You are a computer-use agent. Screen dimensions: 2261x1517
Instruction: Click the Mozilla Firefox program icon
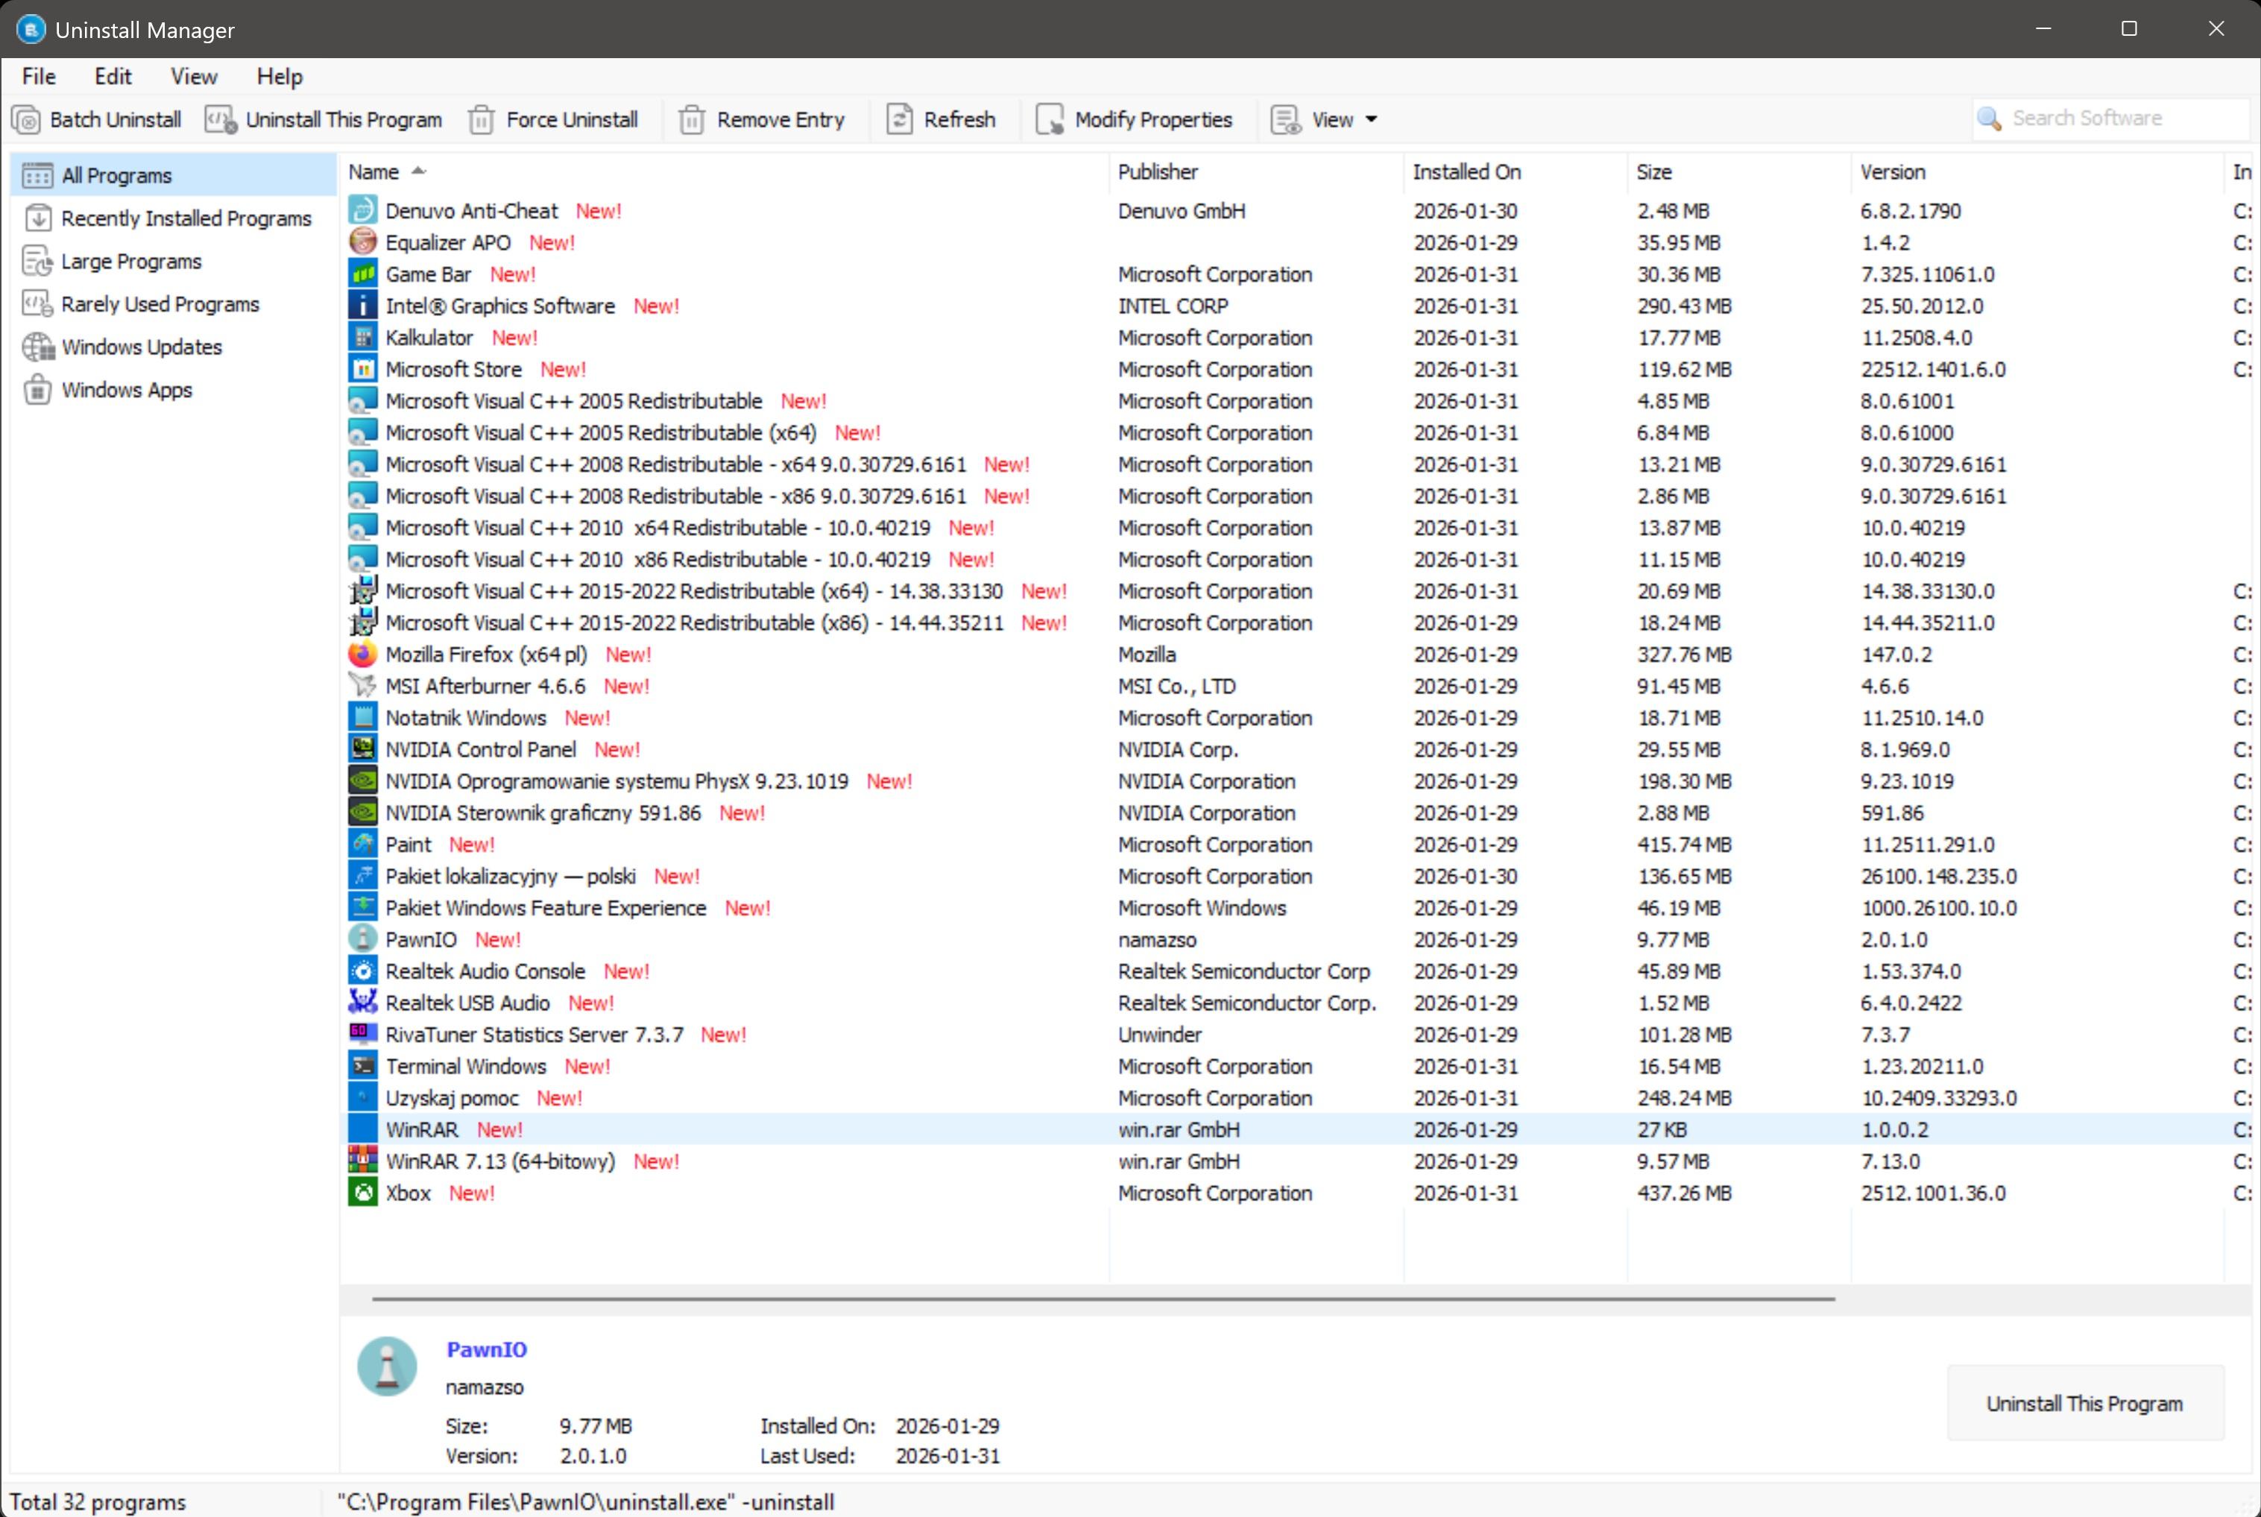click(363, 655)
